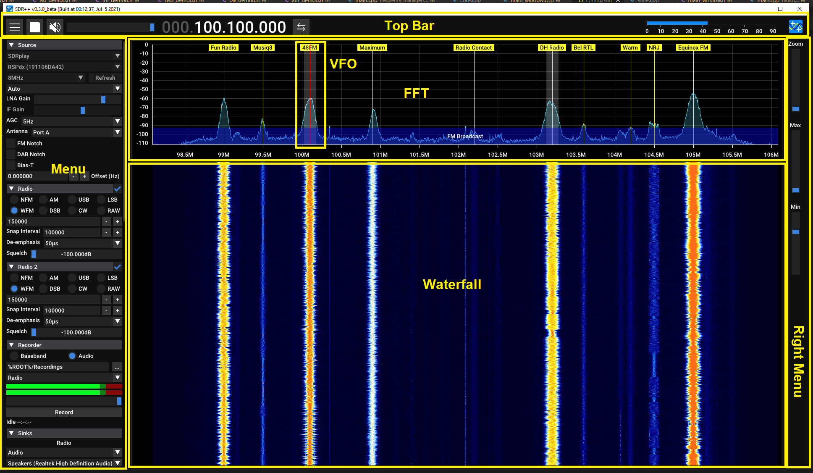813x473 pixels.
Task: Click the muted speaker volume icon
Action: pyautogui.click(x=55, y=27)
